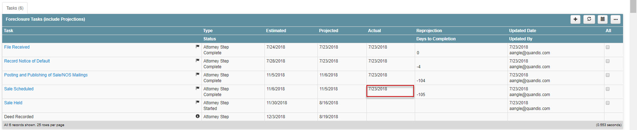Image resolution: width=637 pixels, height=130 pixels.
Task: Click flag icon on Sale Scheduled row
Action: click(x=198, y=88)
